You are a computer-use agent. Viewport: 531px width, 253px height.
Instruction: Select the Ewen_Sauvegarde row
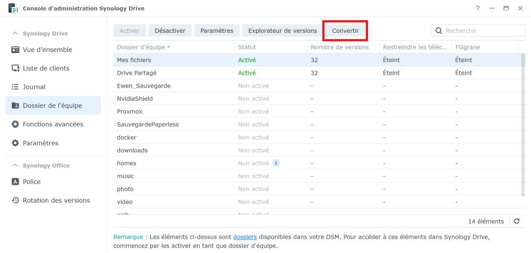[316, 85]
